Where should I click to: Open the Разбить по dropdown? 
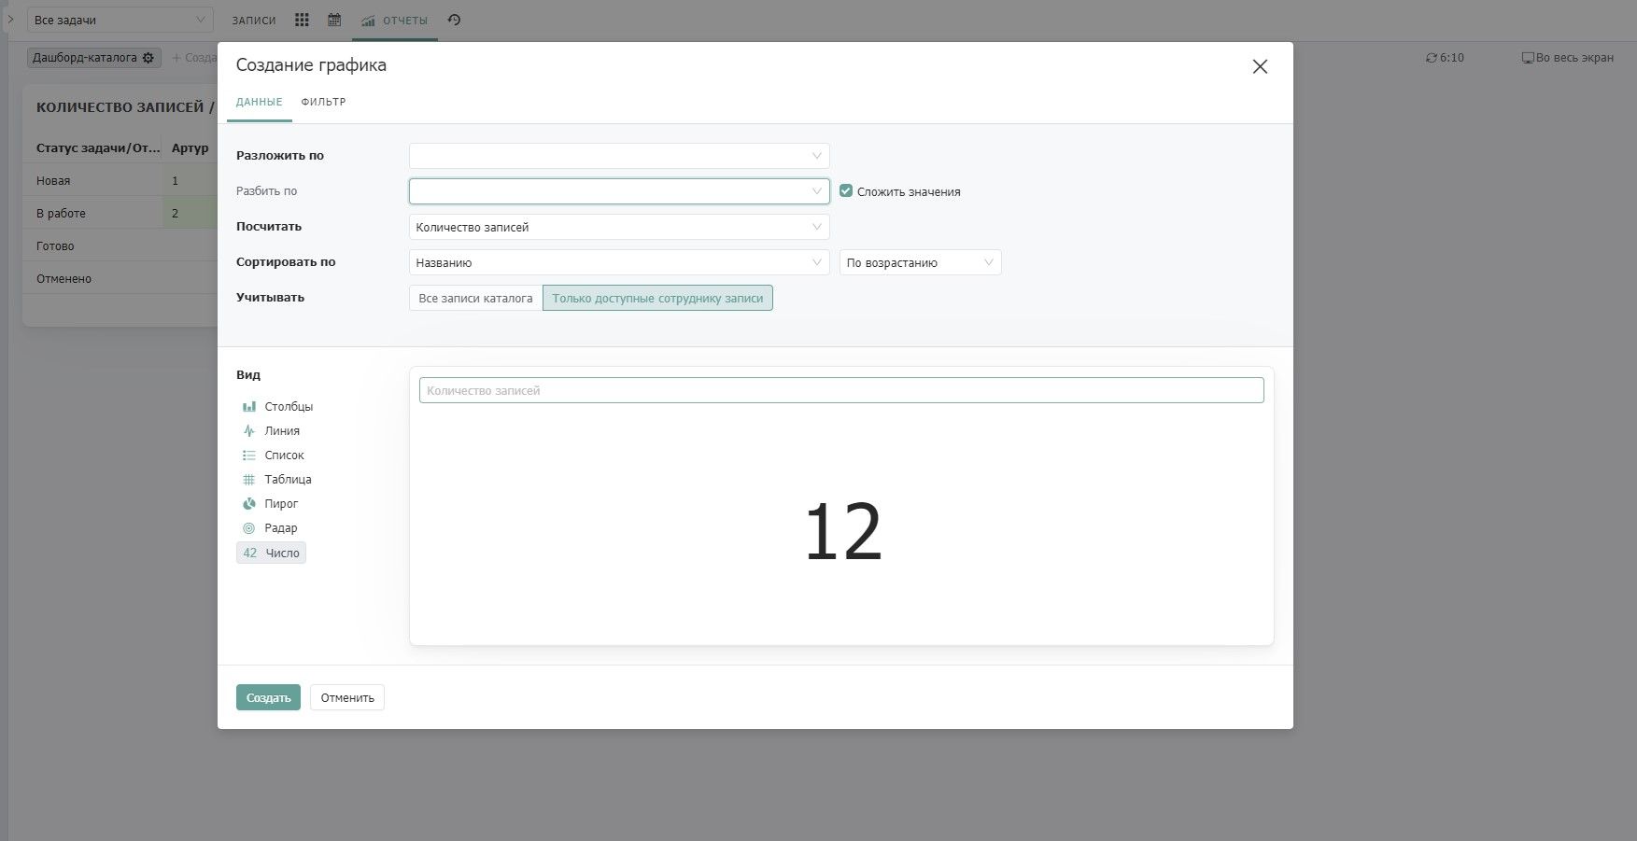click(x=619, y=191)
